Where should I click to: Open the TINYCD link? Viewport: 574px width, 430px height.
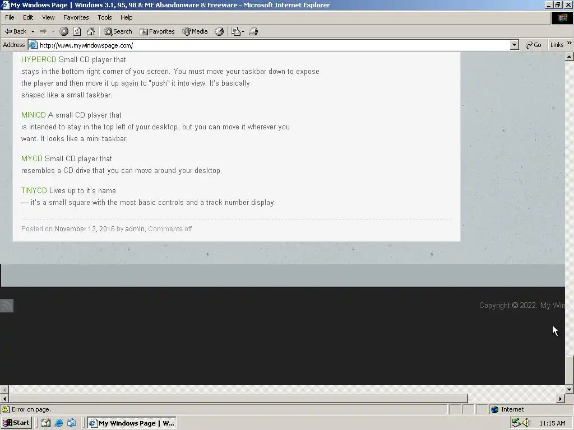34,190
